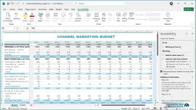Viewport: 196px width, 110px height.
Task: Switch to the Data tab
Action: (x=51, y=9)
